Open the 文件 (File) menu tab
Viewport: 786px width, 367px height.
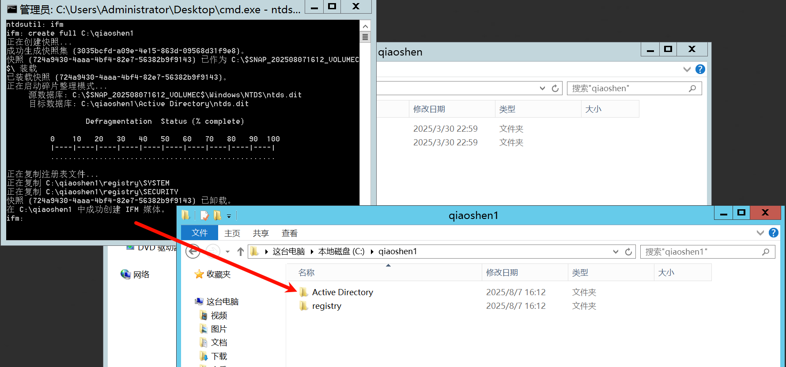[x=200, y=233]
